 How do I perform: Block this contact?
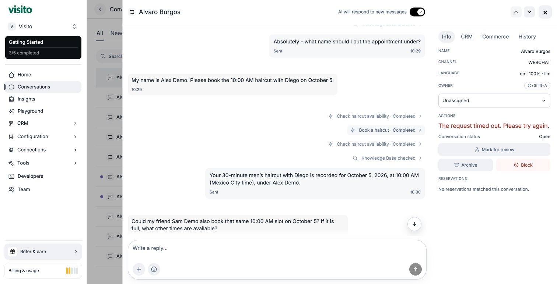523,165
